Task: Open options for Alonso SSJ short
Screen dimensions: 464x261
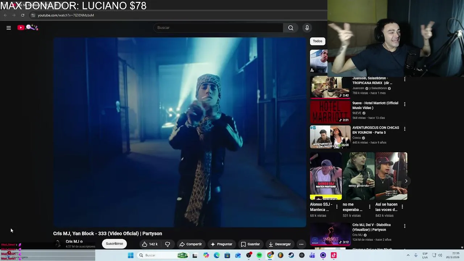Action: 336,207
